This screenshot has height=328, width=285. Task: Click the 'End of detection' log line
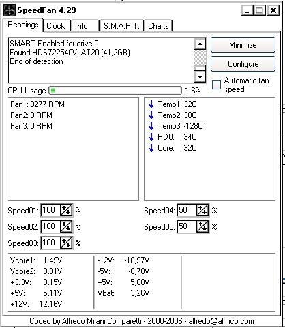(36, 61)
